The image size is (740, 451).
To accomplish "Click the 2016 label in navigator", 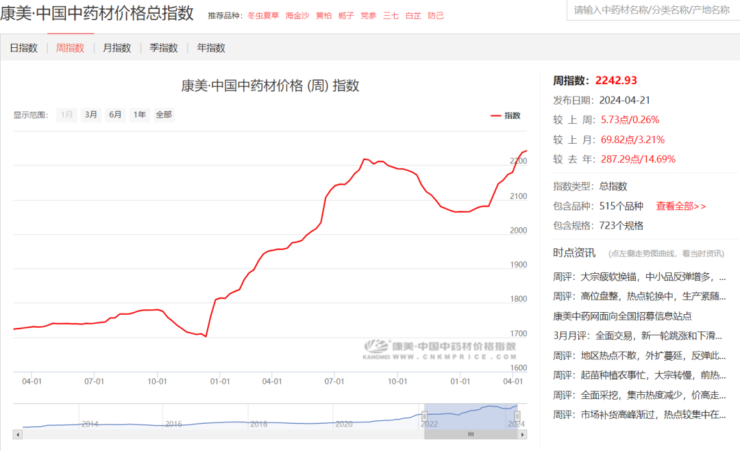I will 173,424.
